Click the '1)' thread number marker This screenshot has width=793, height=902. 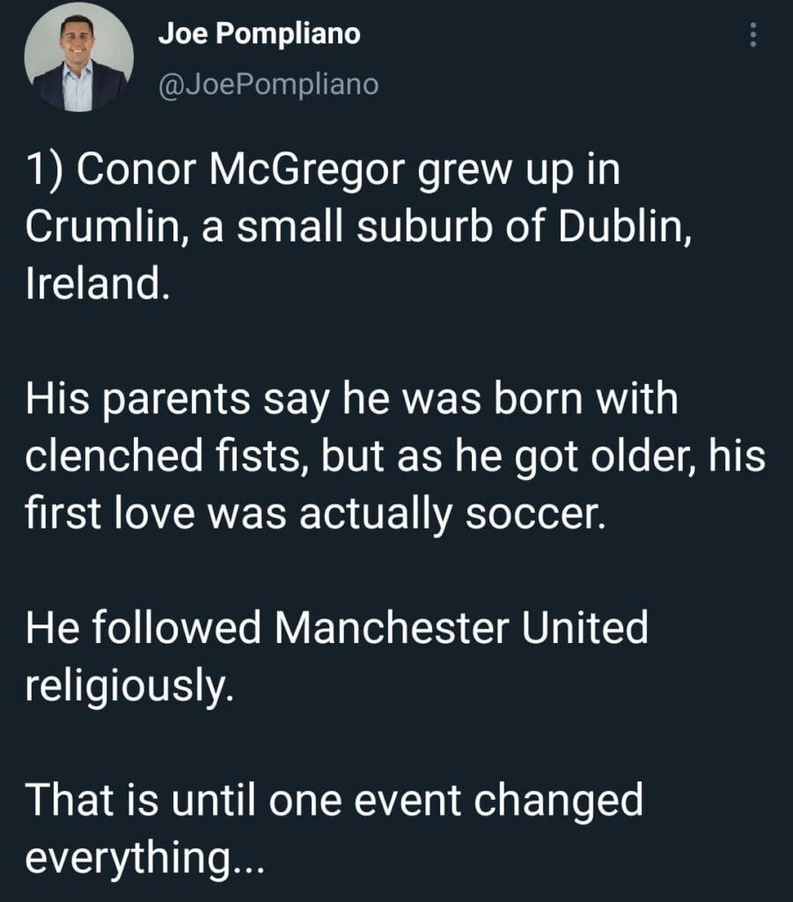[46, 171]
